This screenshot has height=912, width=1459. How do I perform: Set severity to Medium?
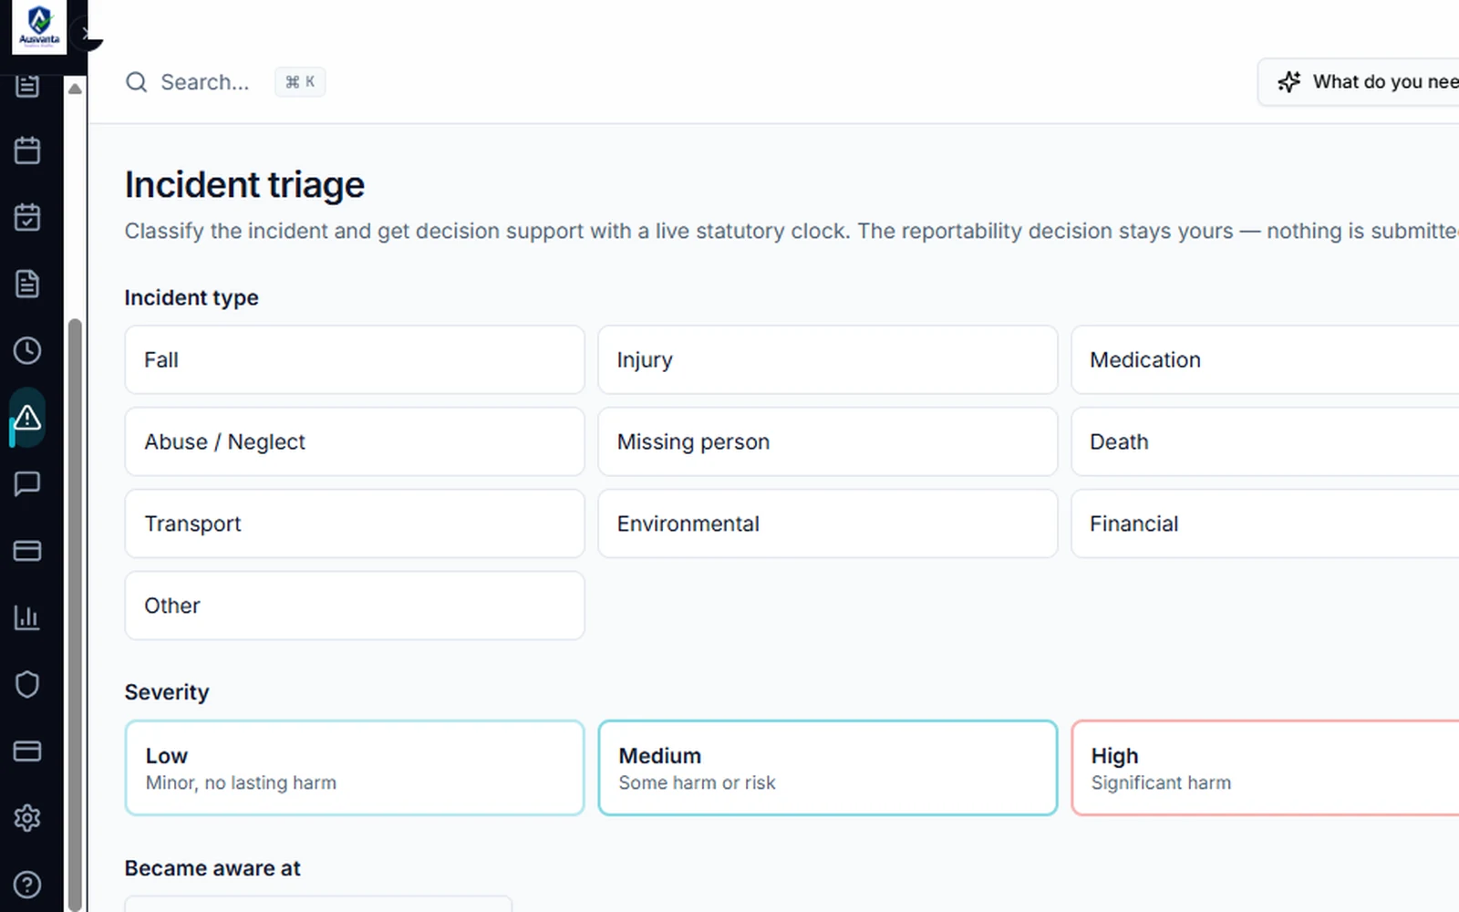pos(828,768)
